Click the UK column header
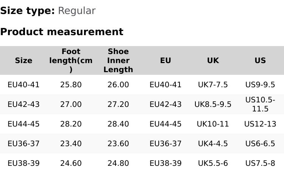 213,60
